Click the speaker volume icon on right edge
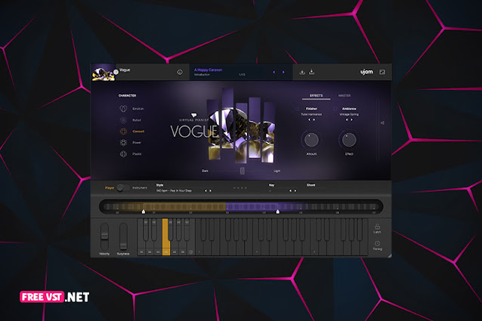 (382, 123)
